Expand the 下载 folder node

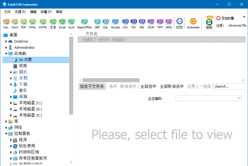coord(11,84)
